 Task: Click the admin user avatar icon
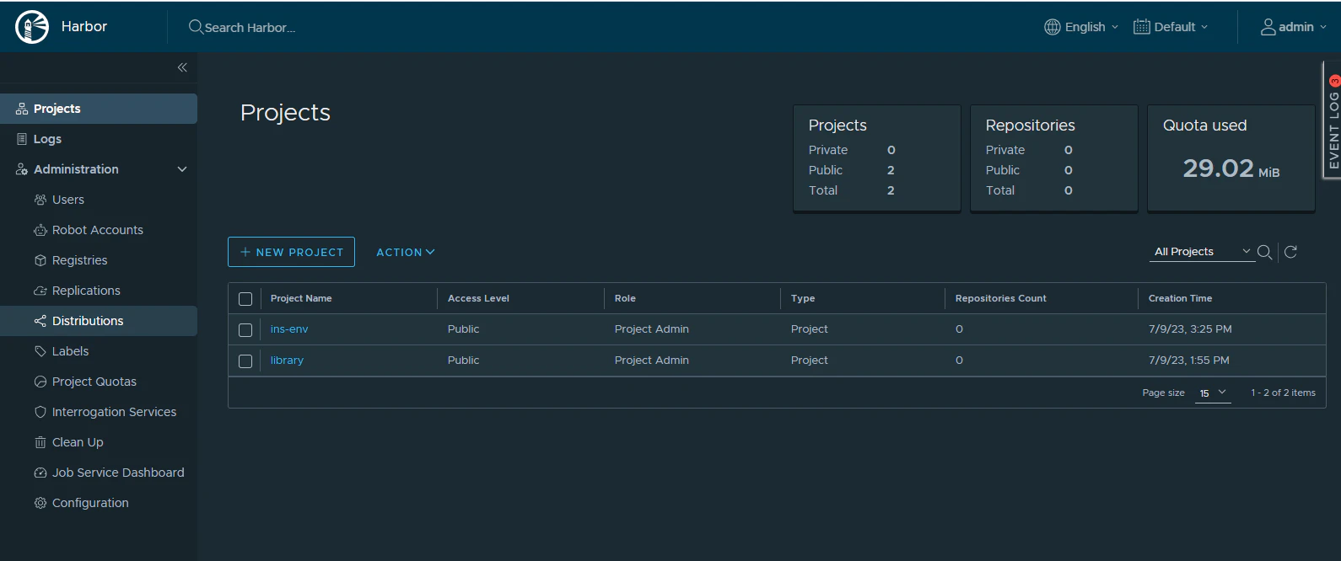(x=1268, y=27)
